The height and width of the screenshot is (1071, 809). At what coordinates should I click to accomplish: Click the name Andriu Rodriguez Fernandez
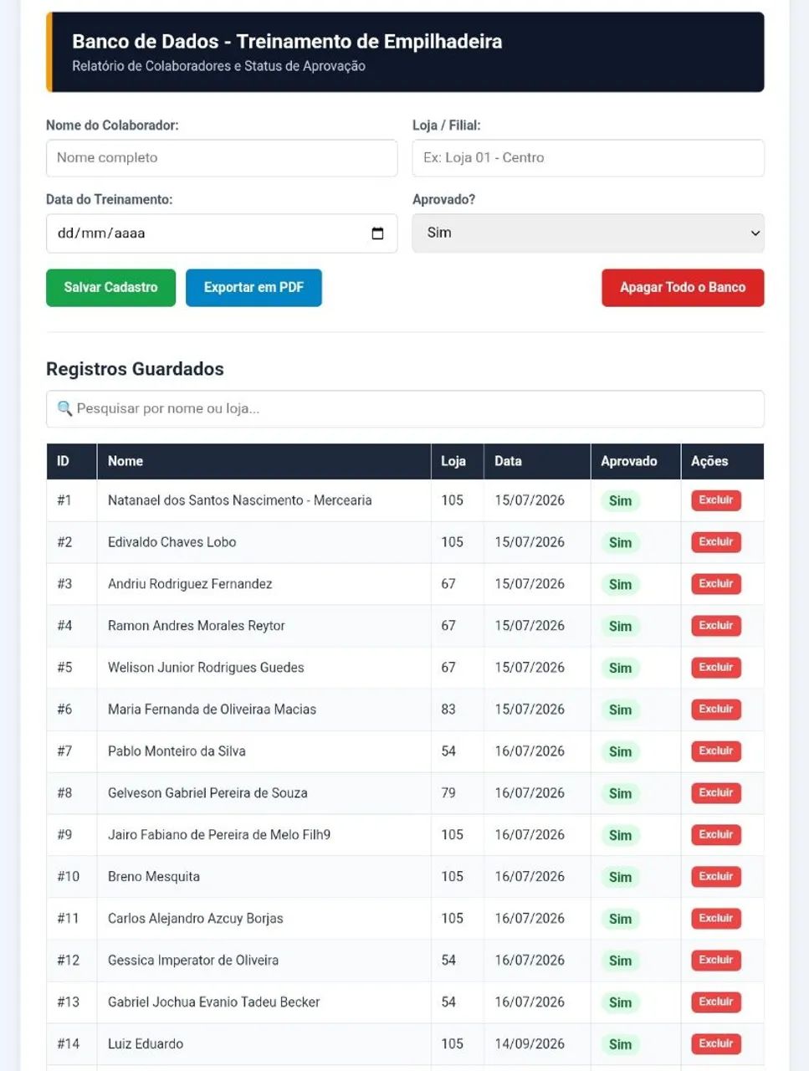tap(190, 584)
